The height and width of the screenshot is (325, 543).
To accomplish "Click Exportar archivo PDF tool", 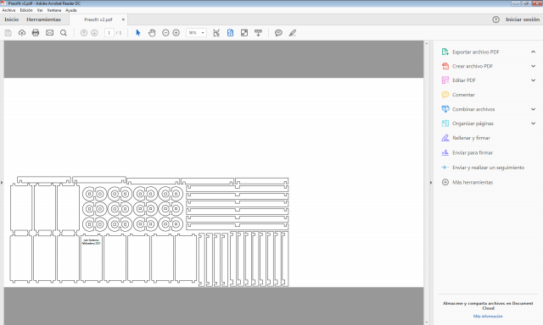I will click(x=475, y=52).
